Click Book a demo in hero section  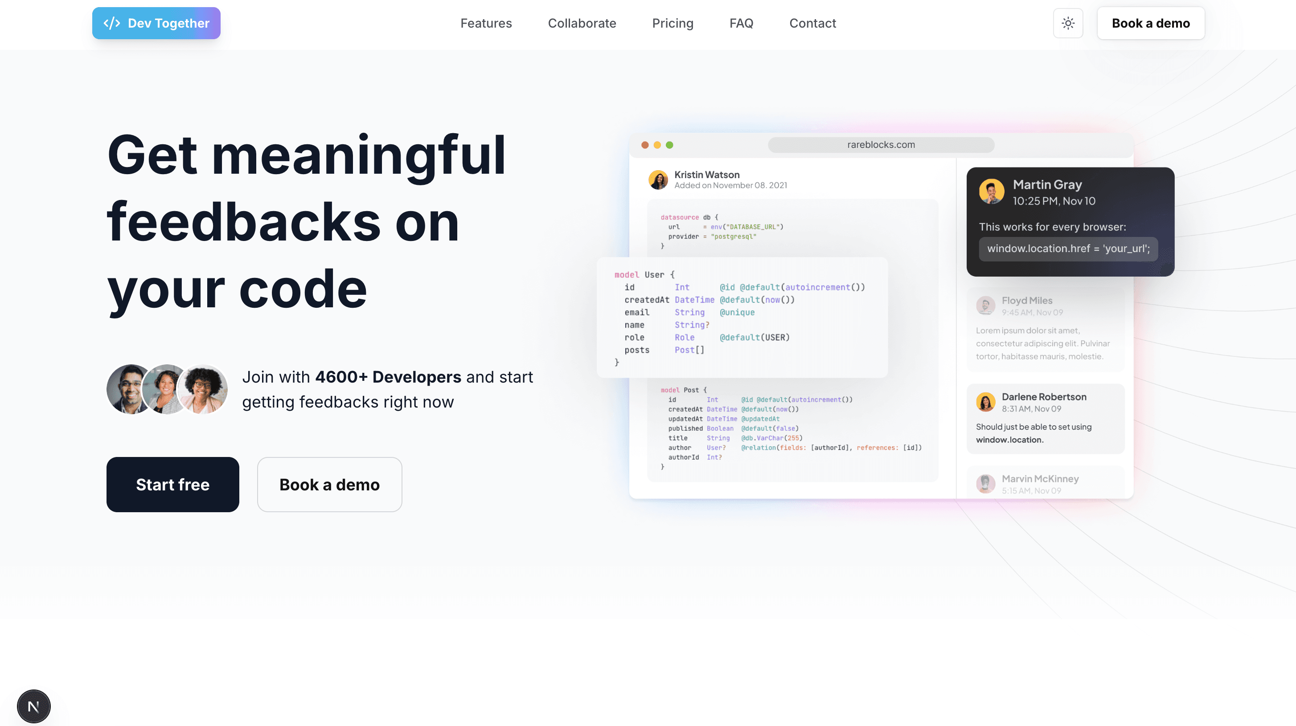click(329, 484)
